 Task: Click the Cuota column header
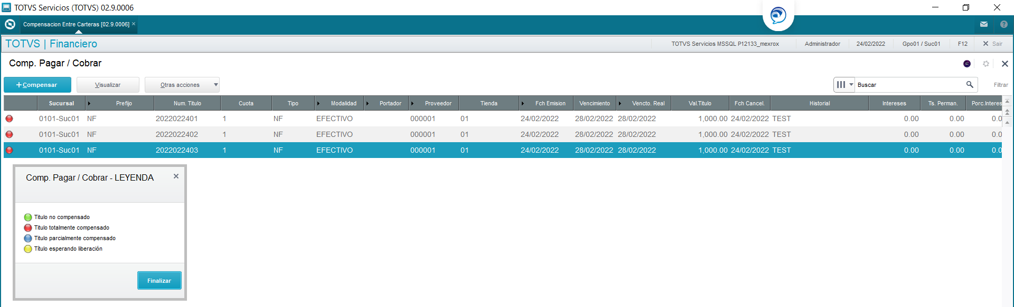coord(246,103)
